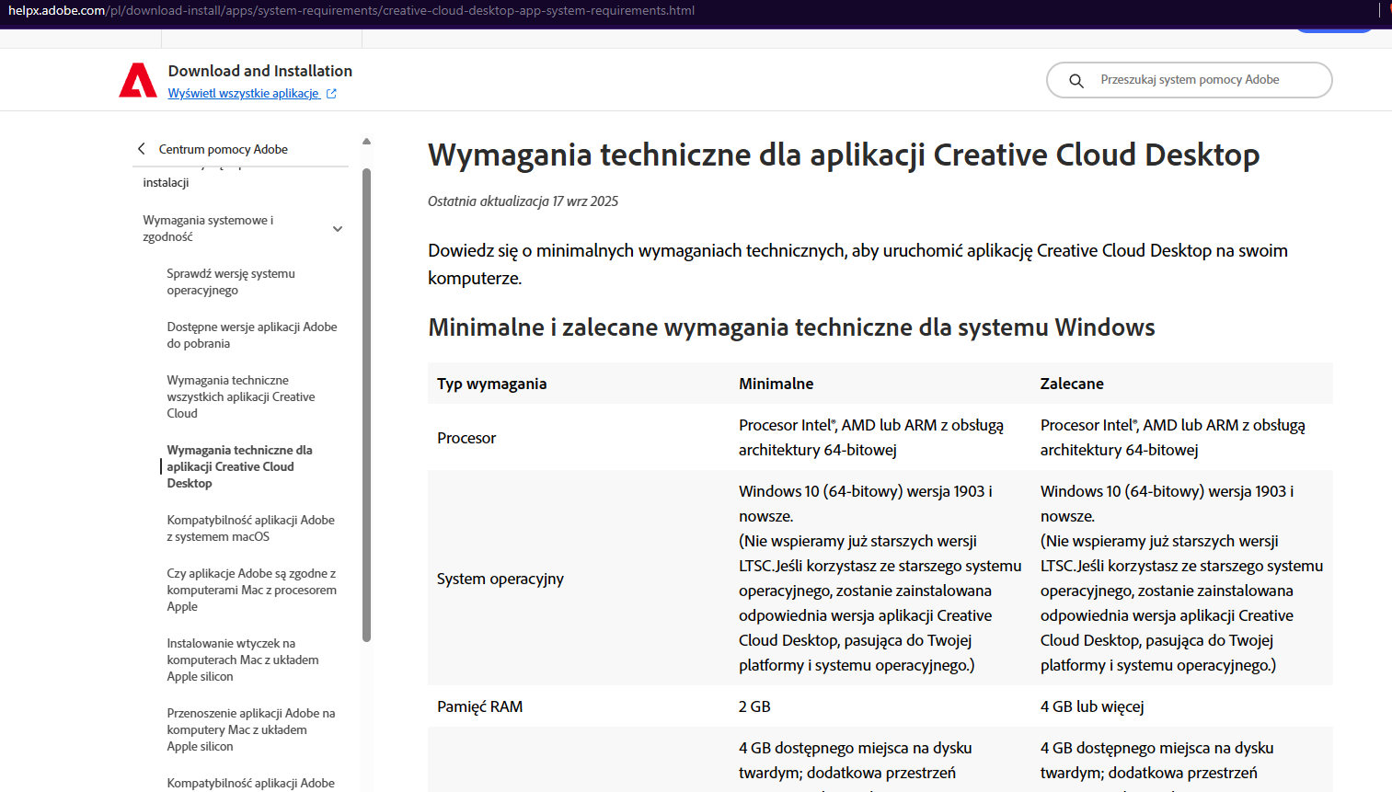Screen dimensions: 1392x792
Task: Open the Wyświetl wszystkie aplikacje link
Action: coord(243,94)
